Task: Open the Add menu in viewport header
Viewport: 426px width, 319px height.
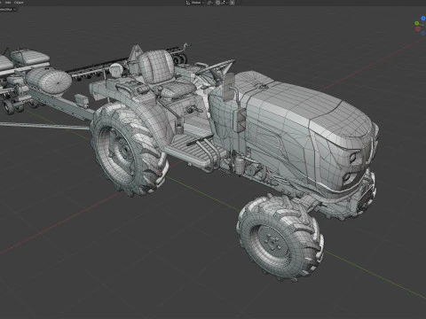Action: tap(8, 3)
